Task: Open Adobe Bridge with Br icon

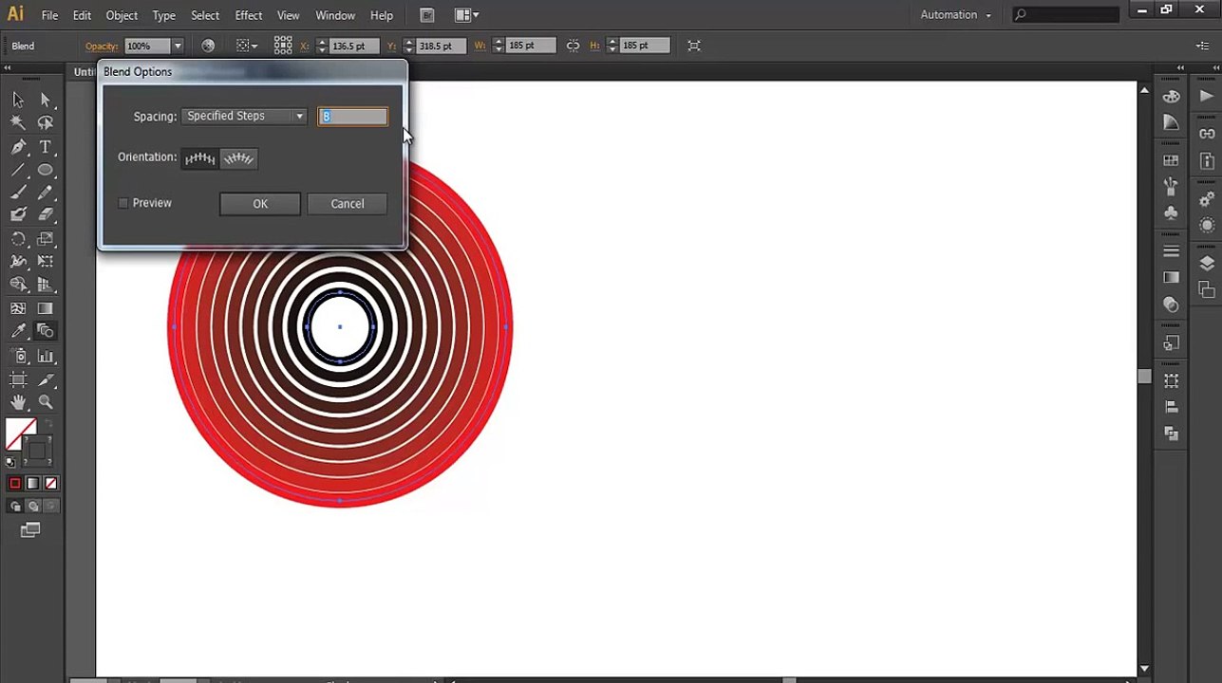Action: [427, 15]
